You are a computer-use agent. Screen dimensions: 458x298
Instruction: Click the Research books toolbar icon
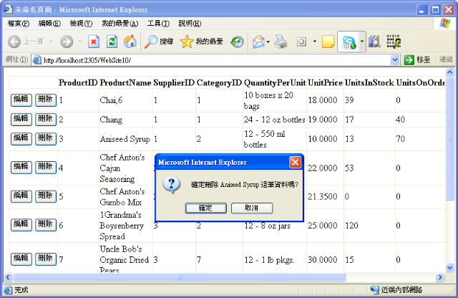[x=374, y=42]
